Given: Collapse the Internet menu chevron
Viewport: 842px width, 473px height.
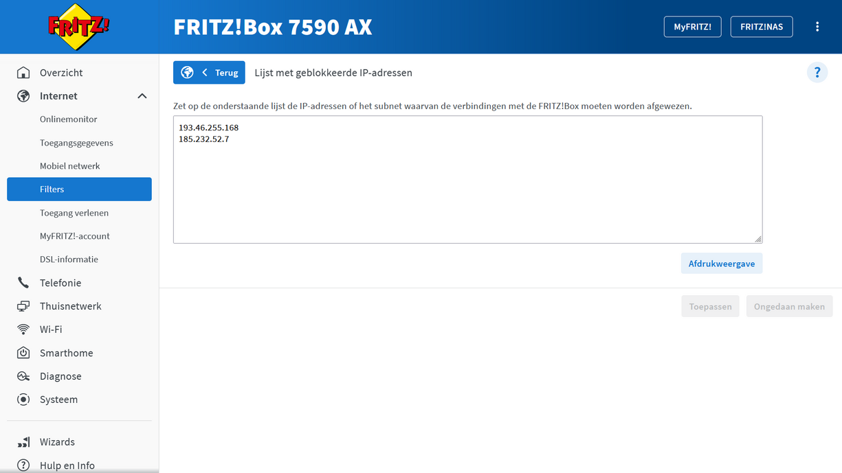Looking at the screenshot, I should [142, 96].
